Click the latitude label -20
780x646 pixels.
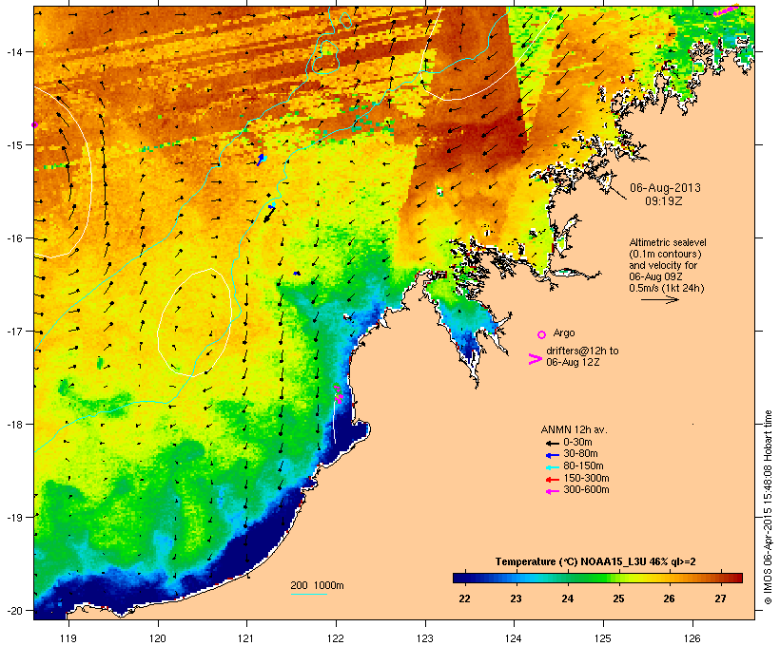coord(13,611)
